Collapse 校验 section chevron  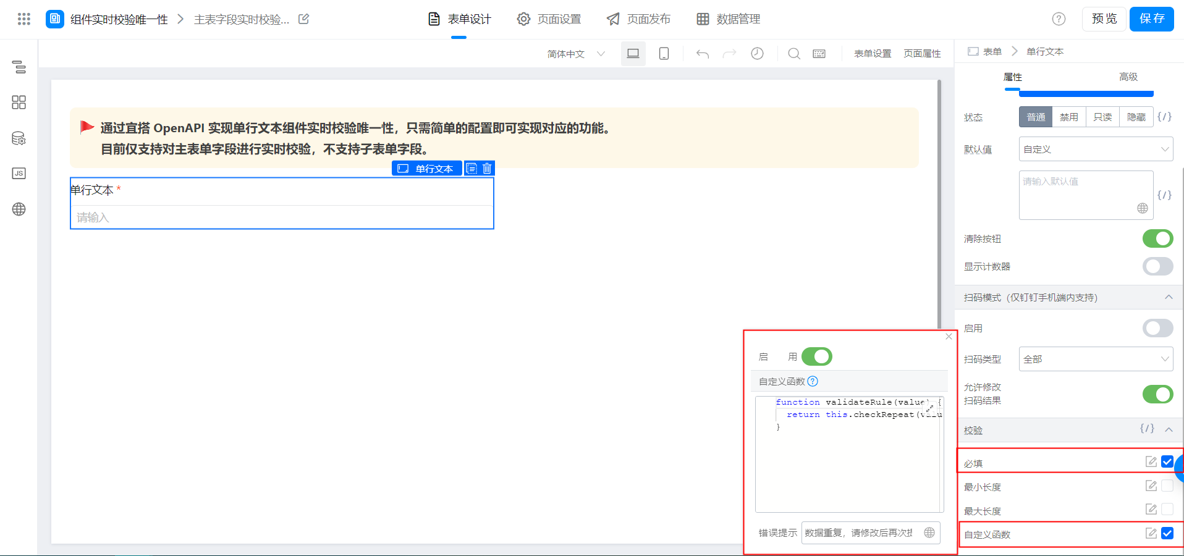(1169, 429)
